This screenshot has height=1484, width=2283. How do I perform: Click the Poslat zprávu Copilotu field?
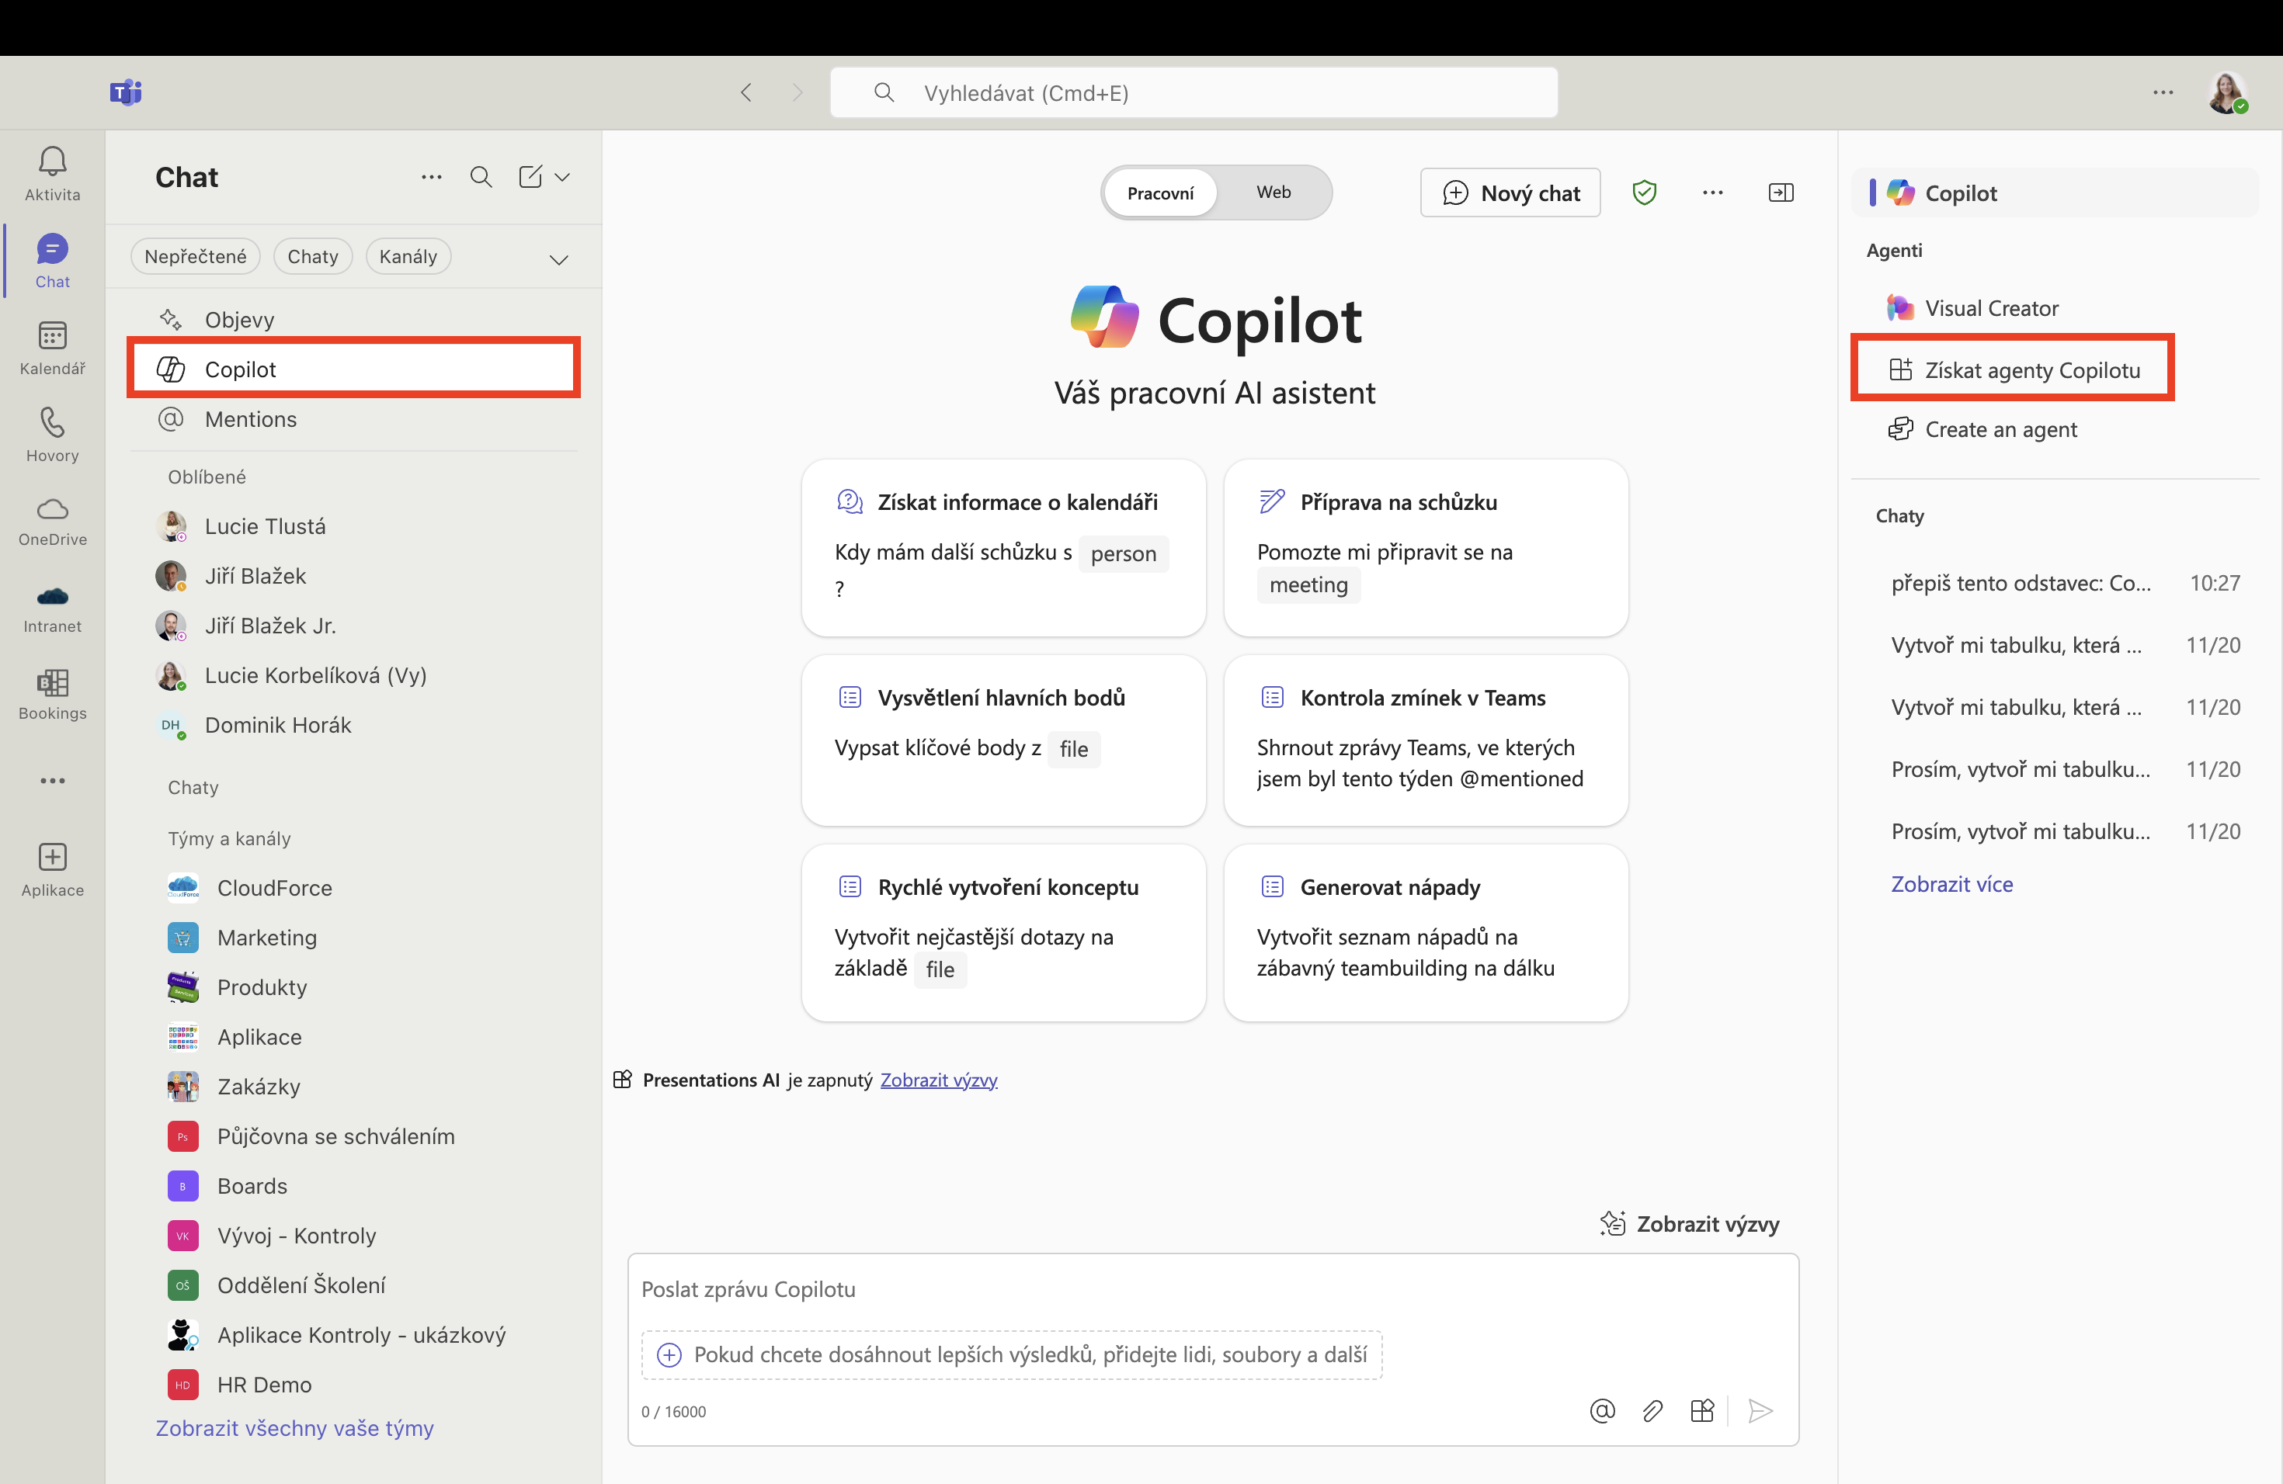1212,1288
